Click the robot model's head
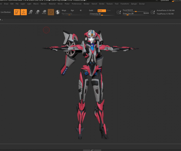This screenshot has width=181, height=151. 91,36
